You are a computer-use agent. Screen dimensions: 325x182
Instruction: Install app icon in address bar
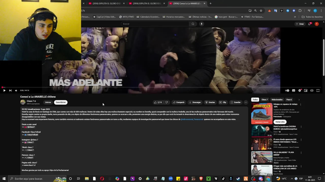coord(250,11)
